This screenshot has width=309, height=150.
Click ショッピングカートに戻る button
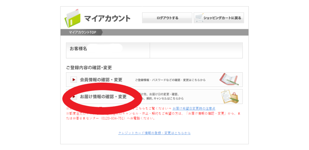tap(219, 18)
